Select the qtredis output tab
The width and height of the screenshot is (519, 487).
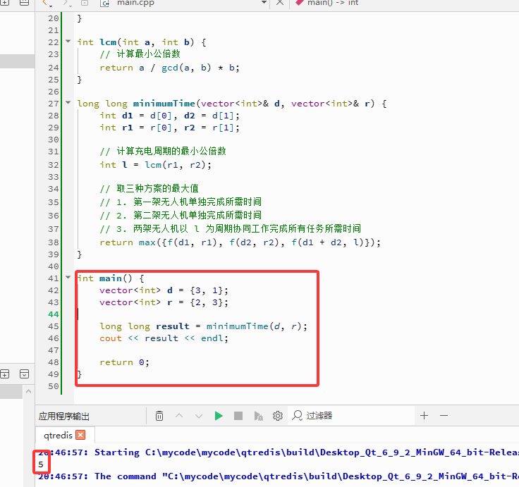pyautogui.click(x=58, y=435)
